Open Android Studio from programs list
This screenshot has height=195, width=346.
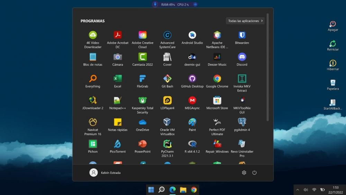tap(192, 35)
